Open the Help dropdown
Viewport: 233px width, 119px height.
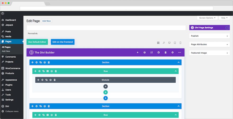pos(224,18)
